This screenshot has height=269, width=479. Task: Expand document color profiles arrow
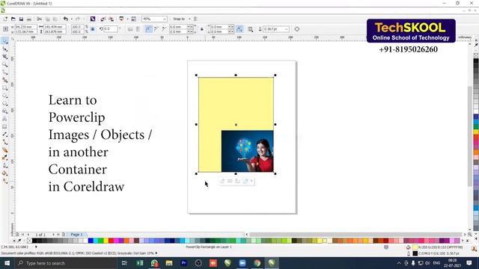coord(156,253)
